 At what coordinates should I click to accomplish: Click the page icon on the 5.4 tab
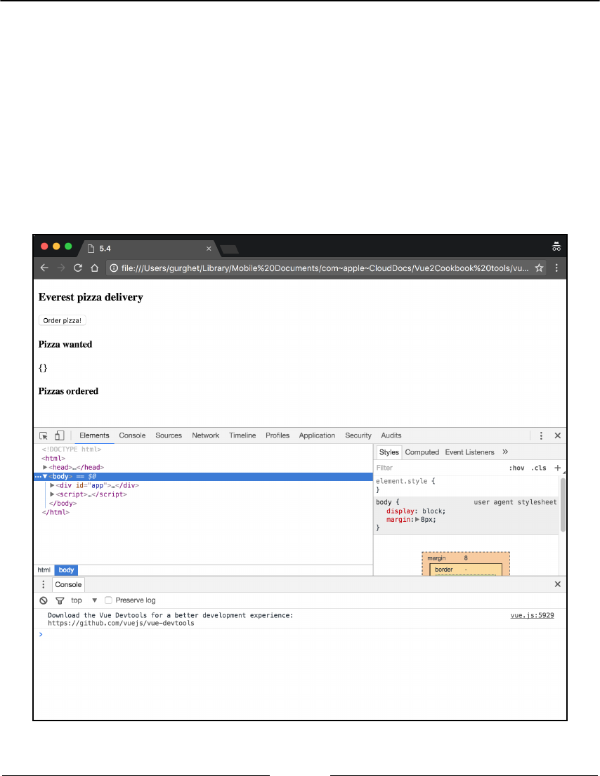(91, 249)
